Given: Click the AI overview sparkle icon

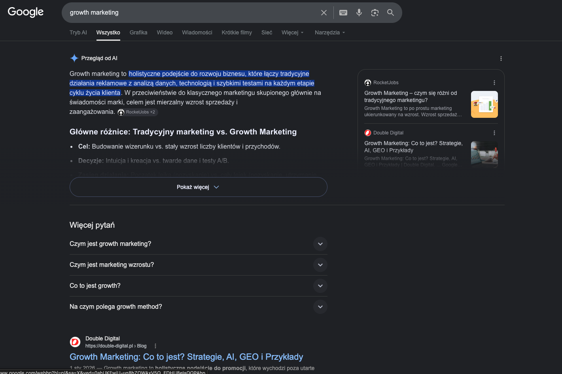Looking at the screenshot, I should click(x=74, y=58).
